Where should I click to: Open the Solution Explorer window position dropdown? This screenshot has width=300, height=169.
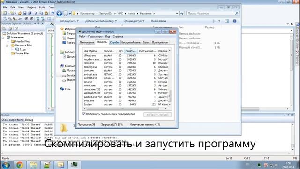click(x=35, y=23)
